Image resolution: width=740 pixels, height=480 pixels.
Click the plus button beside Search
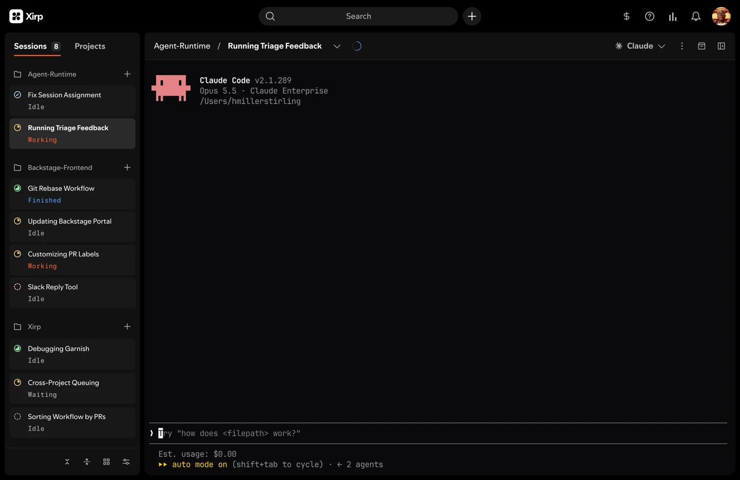click(x=471, y=16)
